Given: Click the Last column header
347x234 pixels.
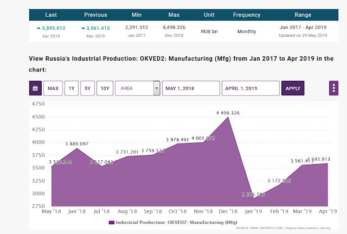Looking at the screenshot, I should click(x=51, y=15).
